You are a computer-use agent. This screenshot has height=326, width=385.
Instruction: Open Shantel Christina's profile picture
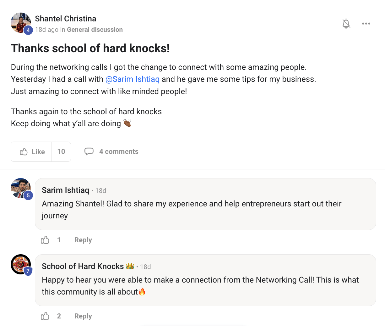pyautogui.click(x=19, y=21)
